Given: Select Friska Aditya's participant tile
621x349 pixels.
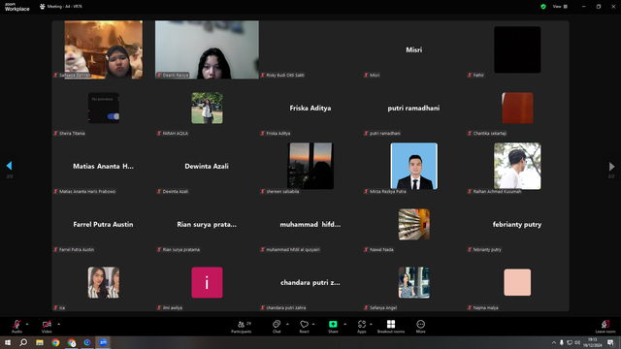Looking at the screenshot, I should tap(310, 108).
